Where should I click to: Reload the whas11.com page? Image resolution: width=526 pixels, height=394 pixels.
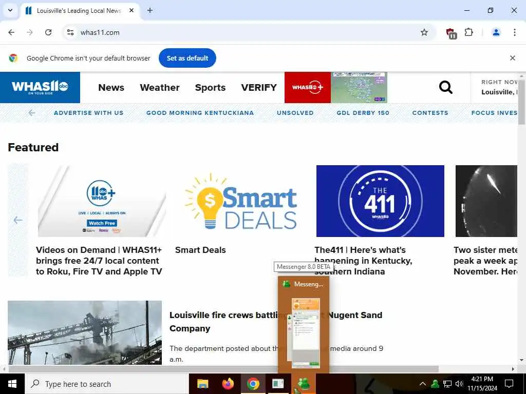(x=48, y=32)
